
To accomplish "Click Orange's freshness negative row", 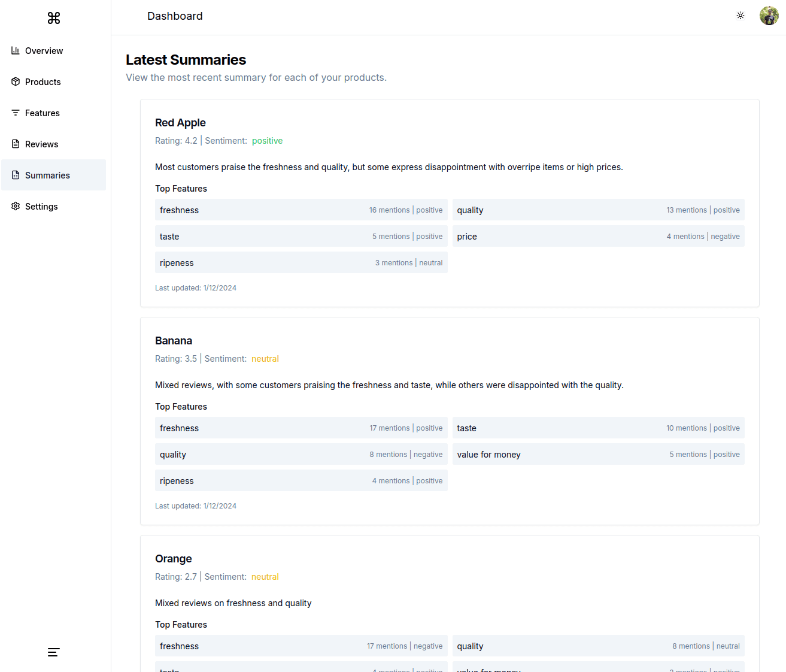I will pos(301,646).
